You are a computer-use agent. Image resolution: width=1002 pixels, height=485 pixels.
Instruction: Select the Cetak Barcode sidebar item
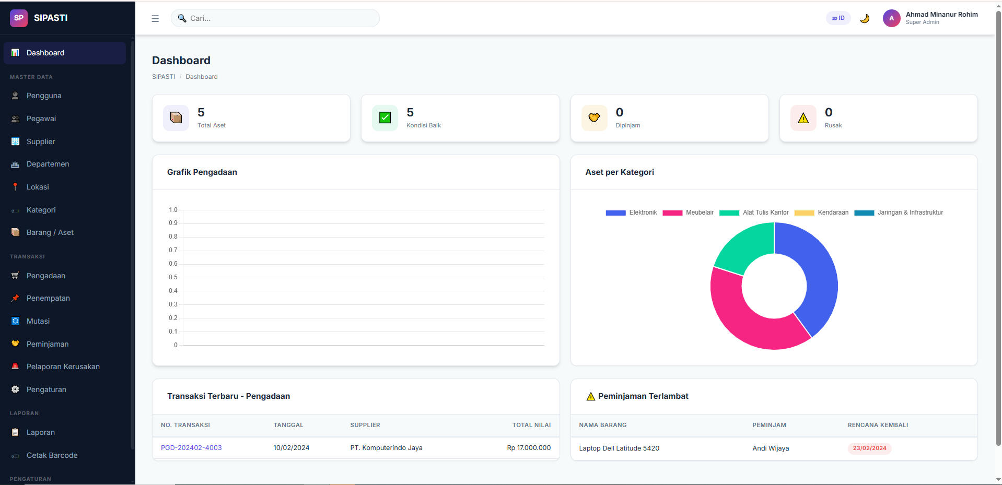(x=52, y=455)
